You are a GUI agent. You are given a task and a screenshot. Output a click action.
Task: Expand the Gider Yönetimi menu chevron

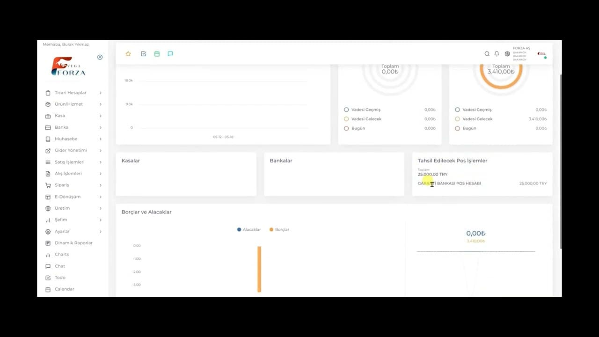100,150
